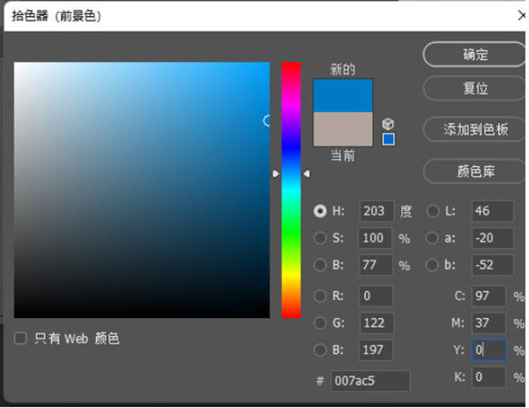Click 添加到色板 button

click(x=475, y=129)
